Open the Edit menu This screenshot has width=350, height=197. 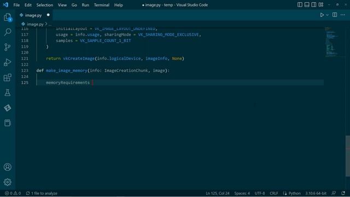point(28,5)
